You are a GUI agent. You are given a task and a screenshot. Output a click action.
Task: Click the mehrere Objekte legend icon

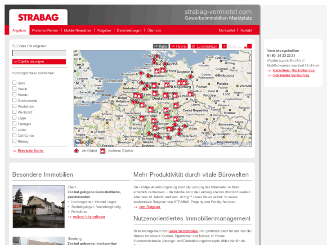(103, 151)
